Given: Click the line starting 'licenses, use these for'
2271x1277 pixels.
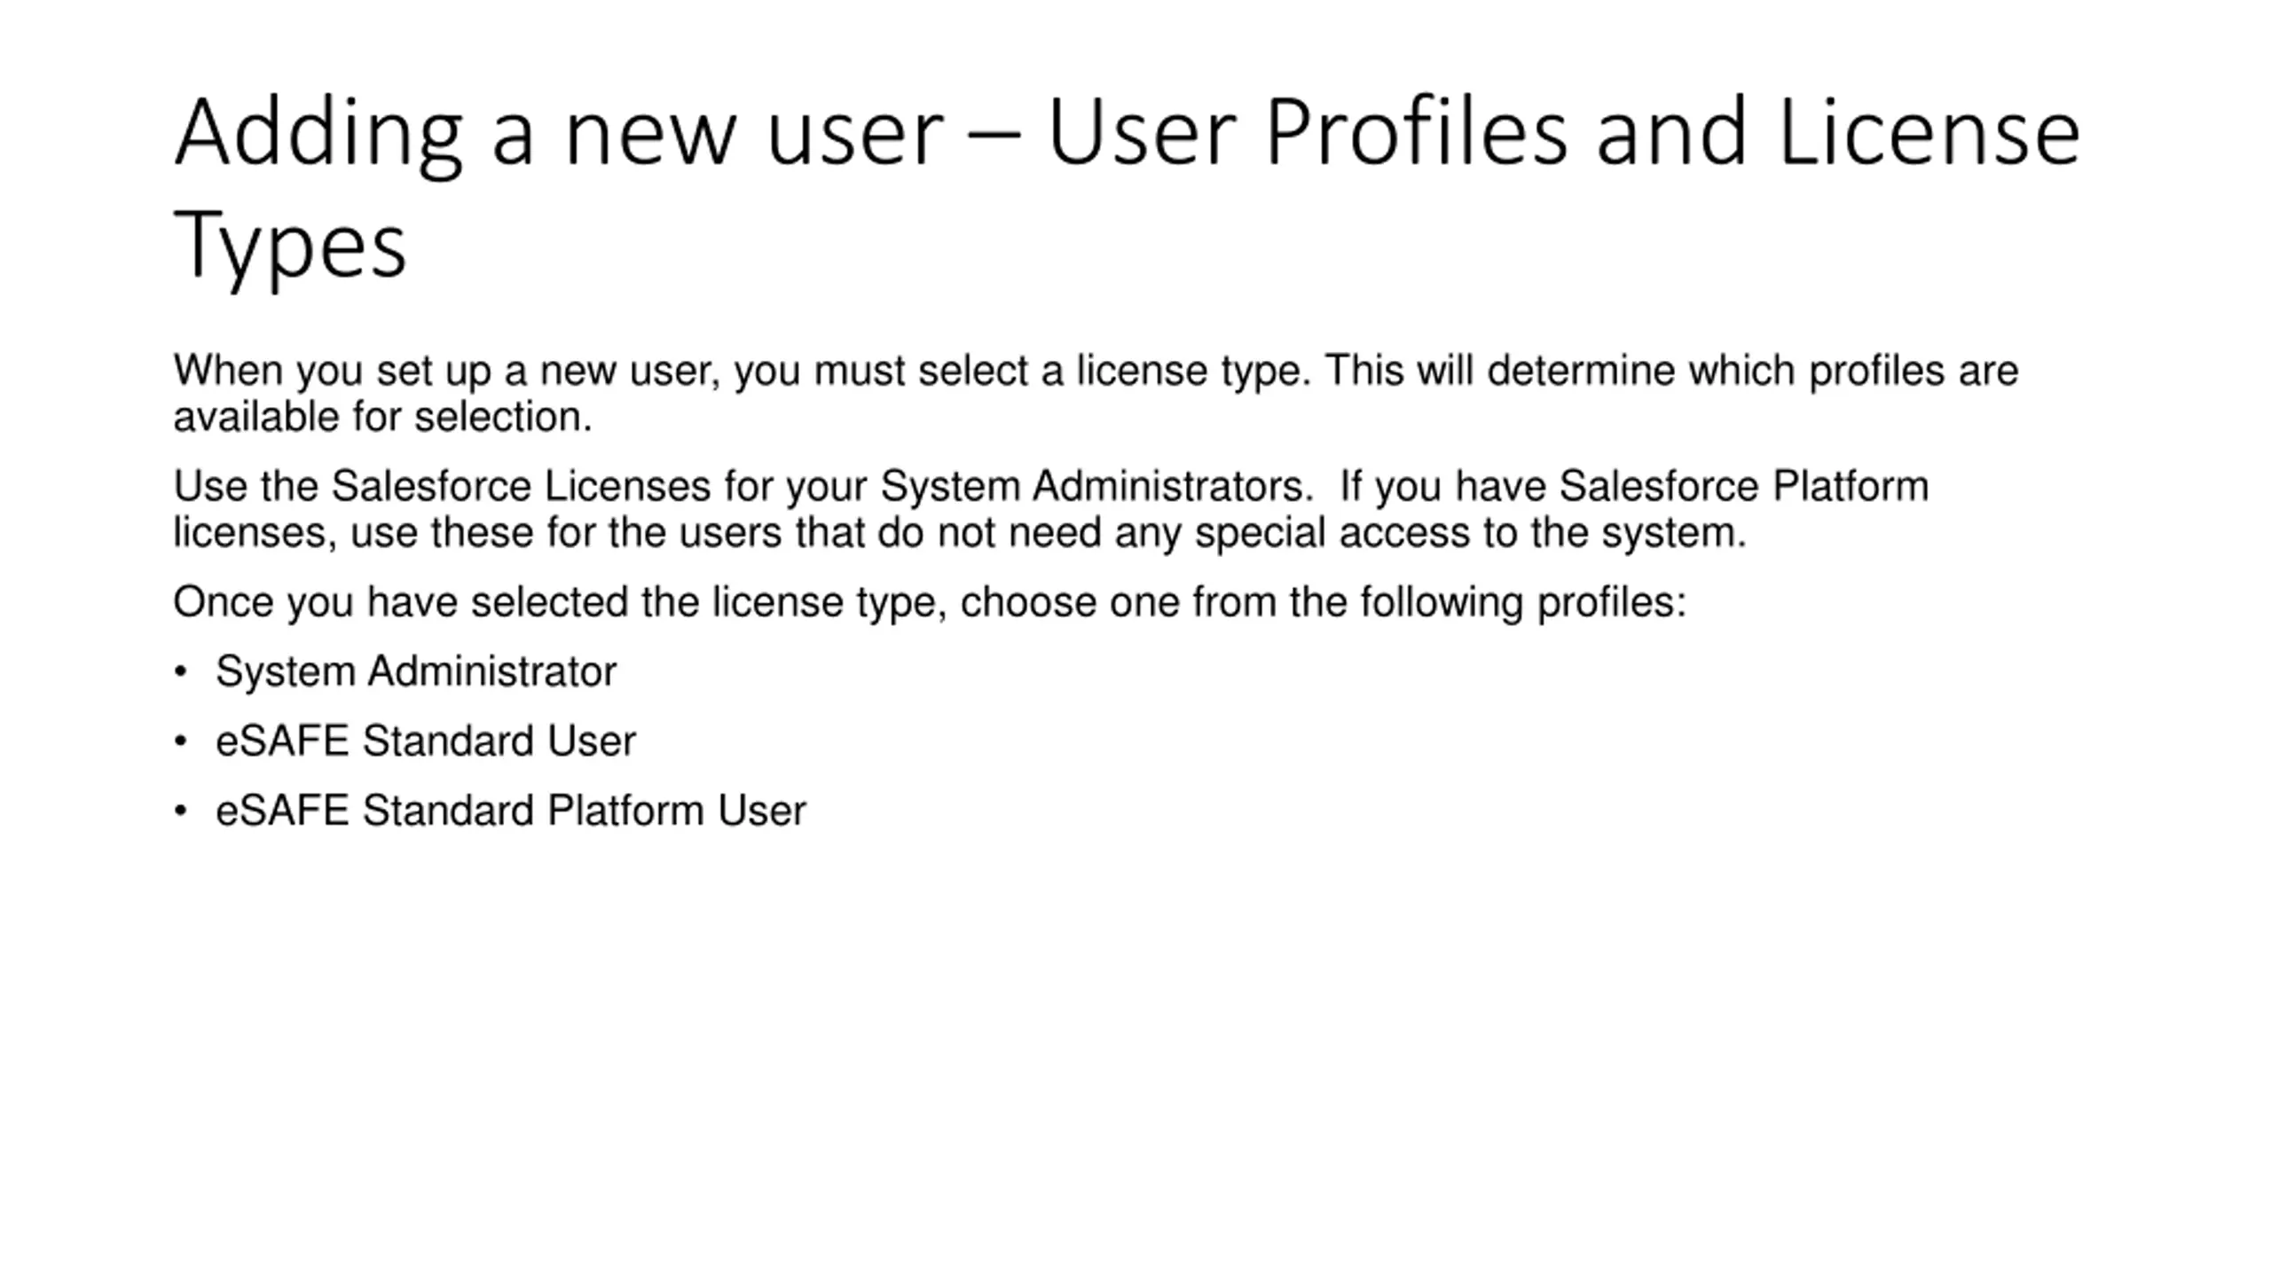Looking at the screenshot, I should tap(960, 533).
